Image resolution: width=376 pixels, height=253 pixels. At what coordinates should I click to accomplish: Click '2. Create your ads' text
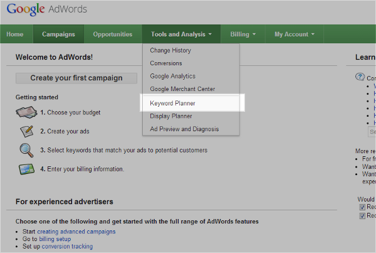[65, 131]
